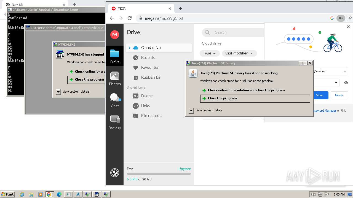Open the Type filter dropdown

(209, 53)
